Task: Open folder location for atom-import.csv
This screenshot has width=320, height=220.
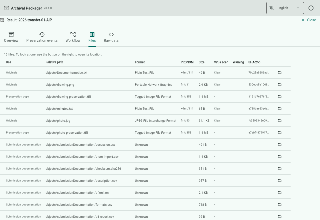Action: [280, 156]
